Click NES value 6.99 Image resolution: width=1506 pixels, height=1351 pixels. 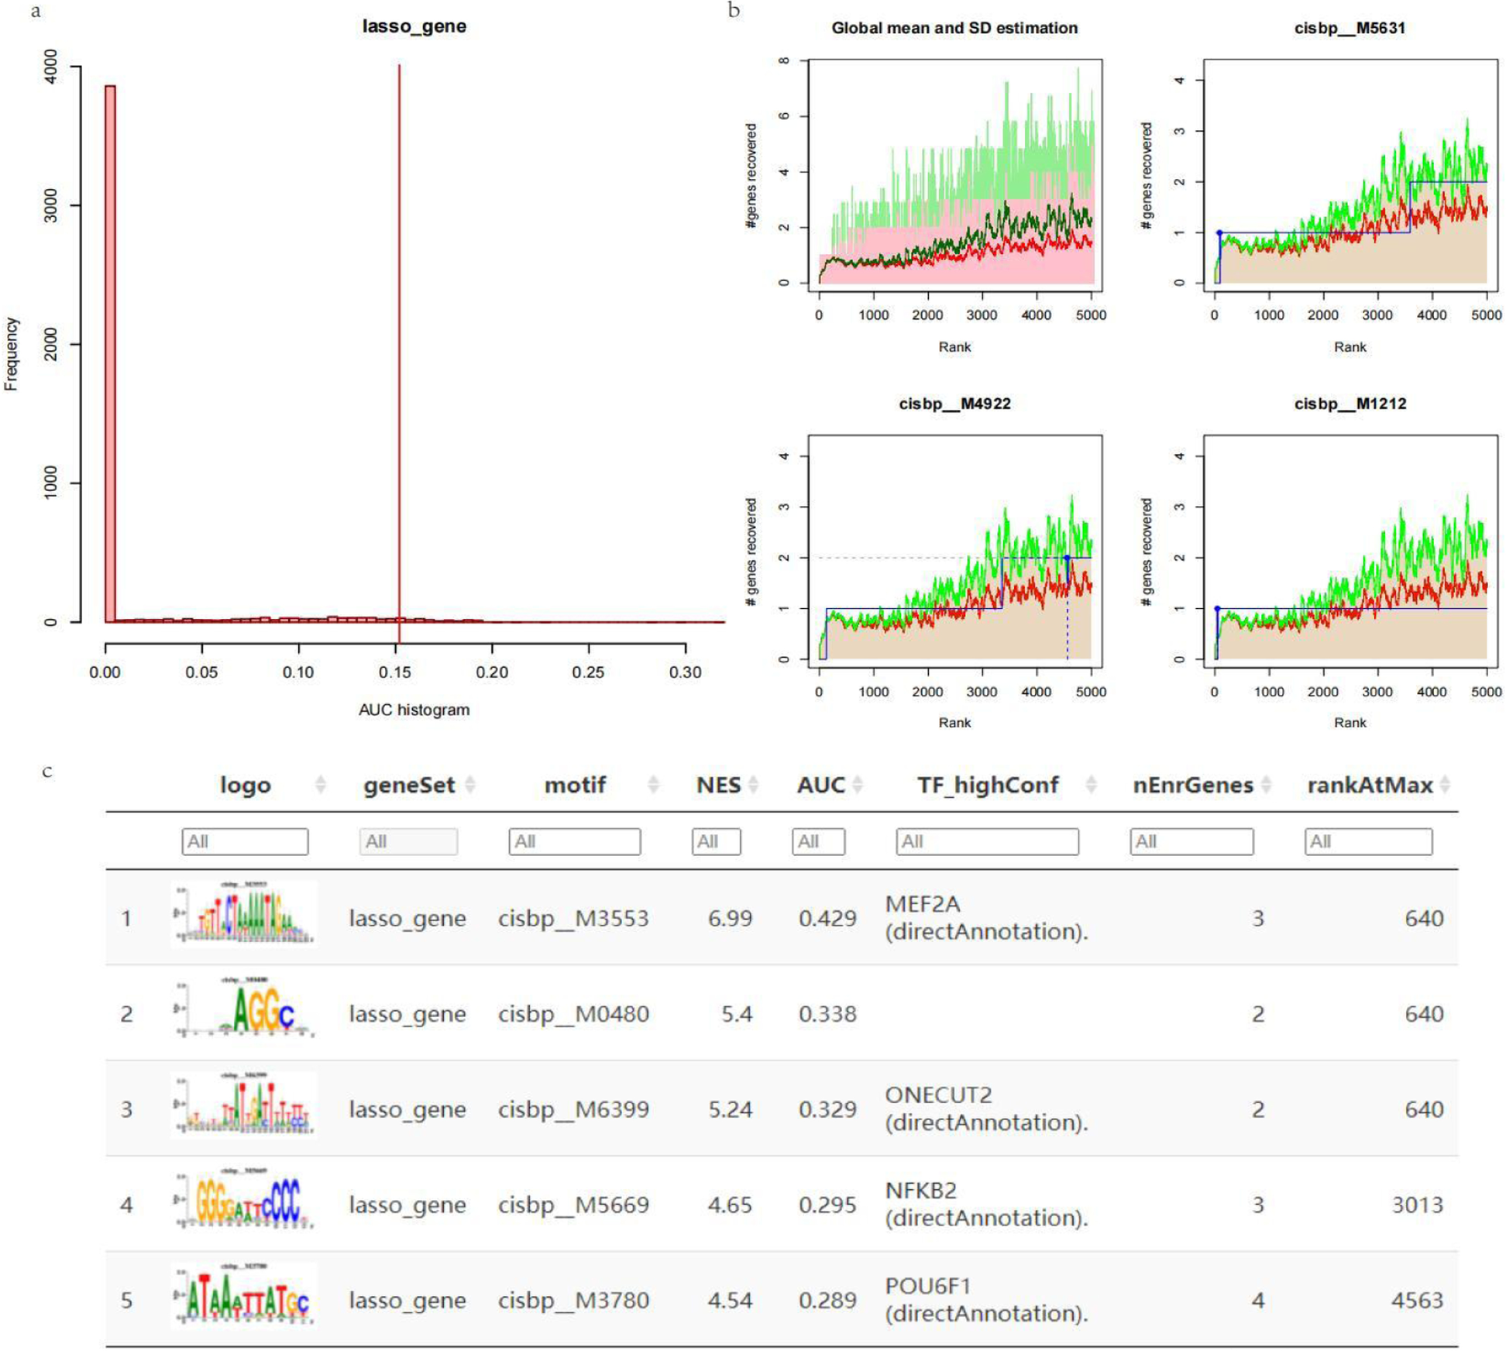[x=730, y=919]
